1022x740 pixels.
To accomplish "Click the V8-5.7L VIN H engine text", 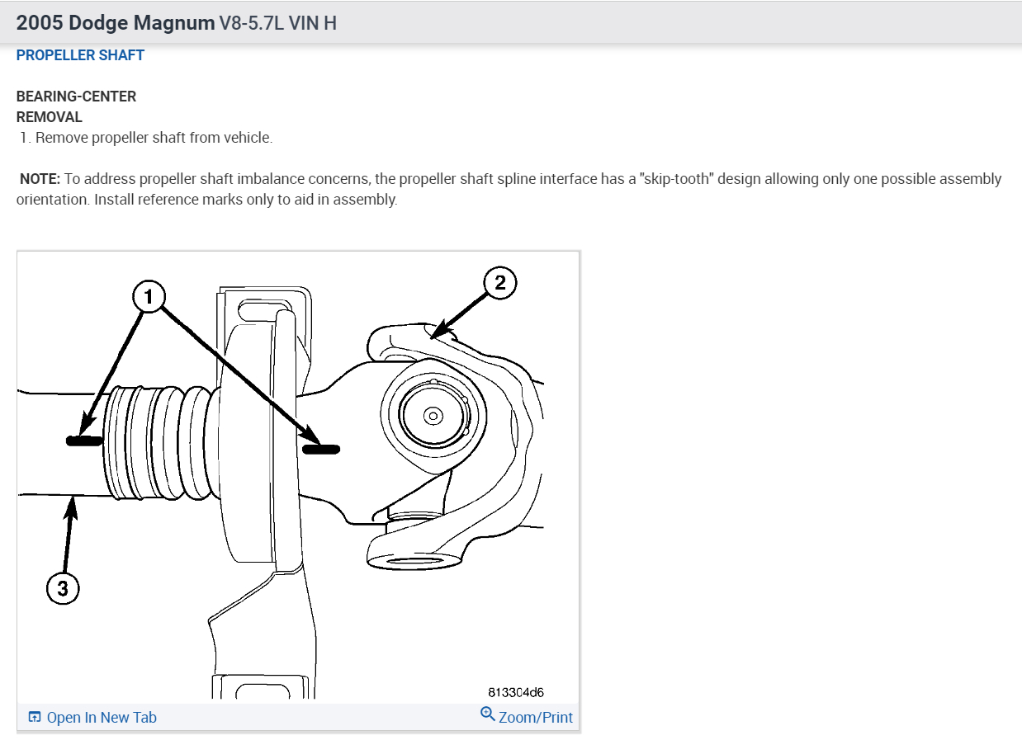I will click(278, 23).
